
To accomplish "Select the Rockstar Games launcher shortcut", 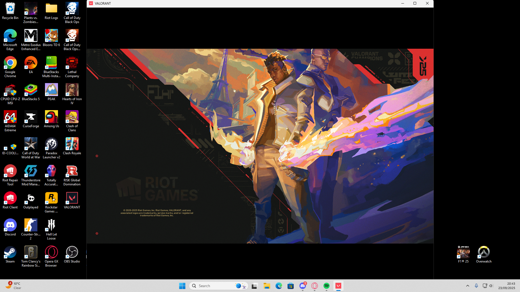I will coord(51,202).
